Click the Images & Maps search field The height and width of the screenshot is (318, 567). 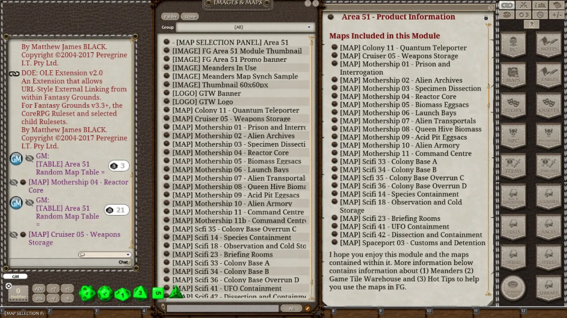click(223, 309)
